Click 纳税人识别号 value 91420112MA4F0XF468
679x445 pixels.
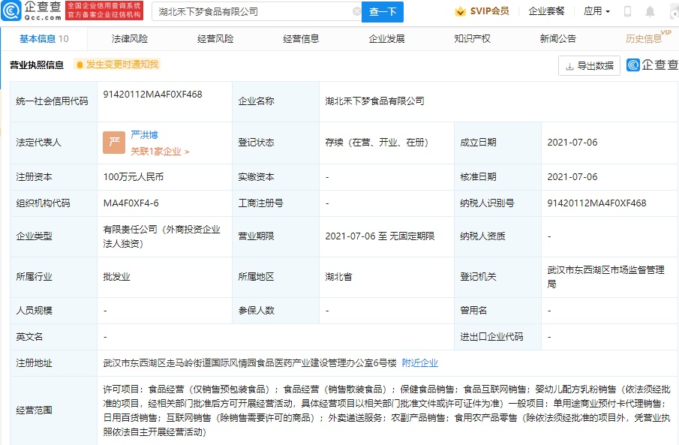pyautogui.click(x=596, y=203)
